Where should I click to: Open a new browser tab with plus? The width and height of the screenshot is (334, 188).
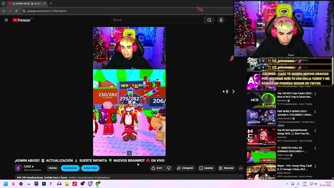(51, 3)
